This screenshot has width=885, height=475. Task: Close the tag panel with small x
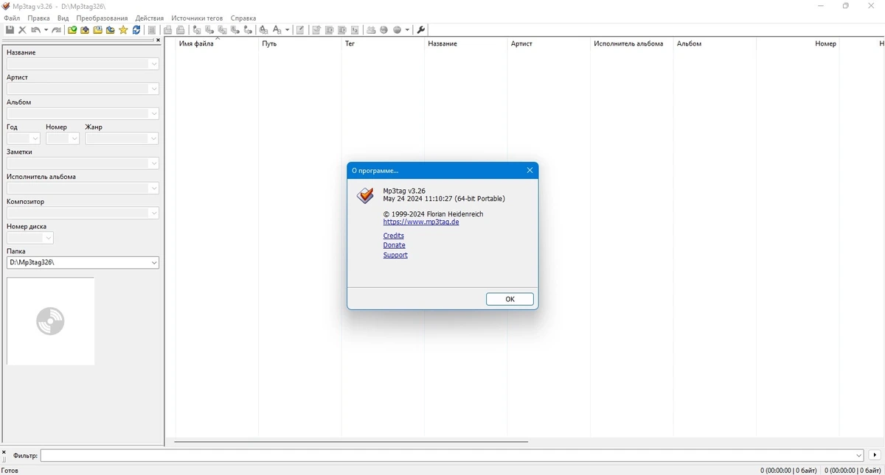(x=158, y=41)
